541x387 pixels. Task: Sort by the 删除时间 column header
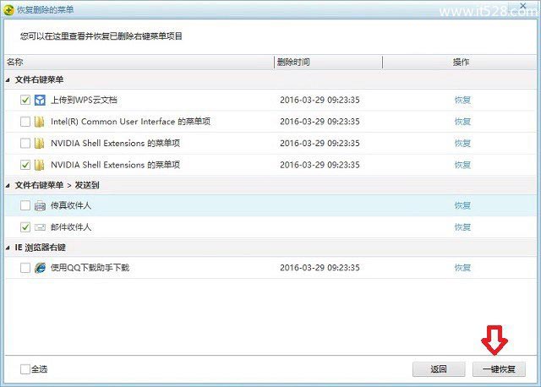328,63
